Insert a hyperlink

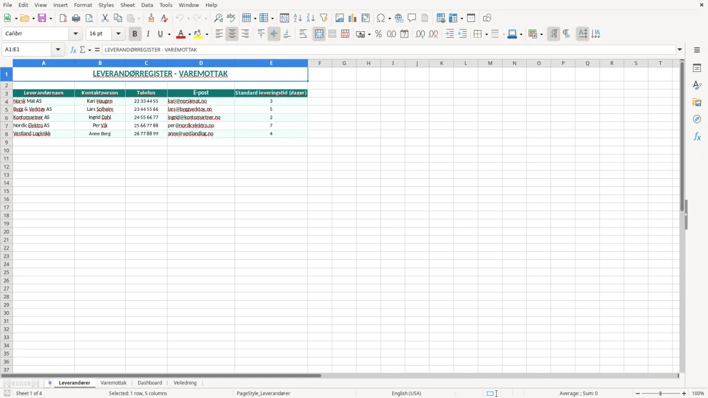[x=399, y=18]
